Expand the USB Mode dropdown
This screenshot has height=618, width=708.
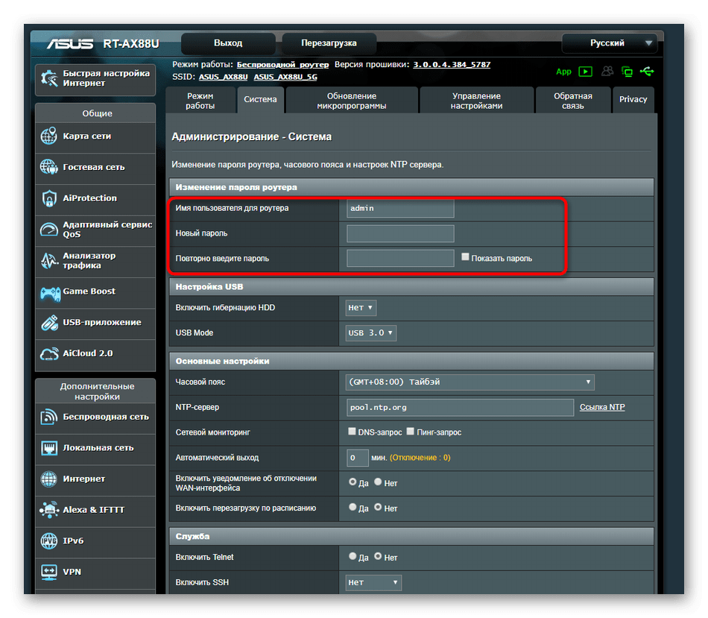pos(370,332)
